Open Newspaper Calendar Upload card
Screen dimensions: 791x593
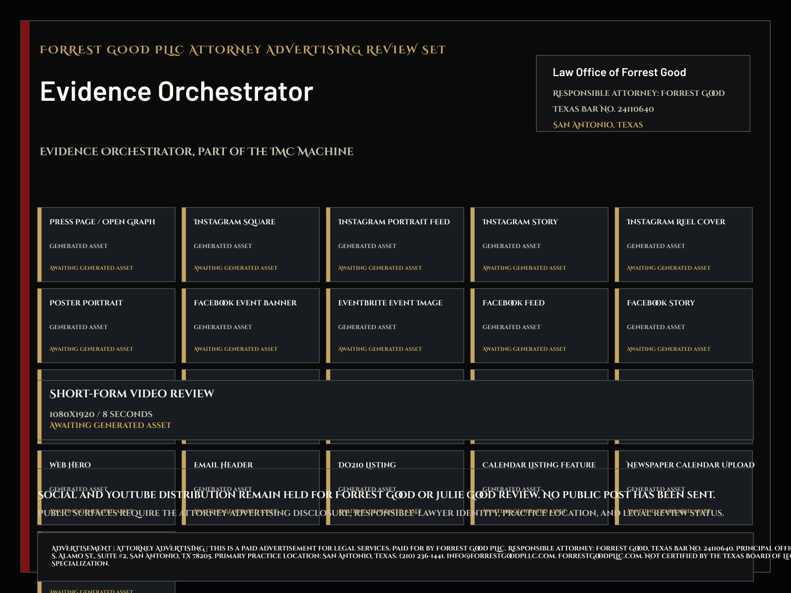[x=684, y=488]
